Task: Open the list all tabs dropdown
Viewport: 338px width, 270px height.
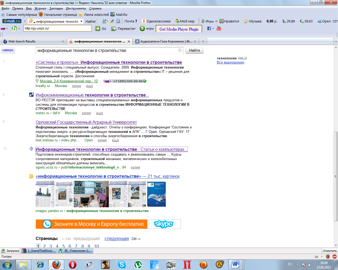Action: pyautogui.click(x=336, y=41)
